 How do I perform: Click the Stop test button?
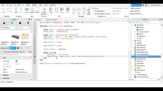coord(68,9)
